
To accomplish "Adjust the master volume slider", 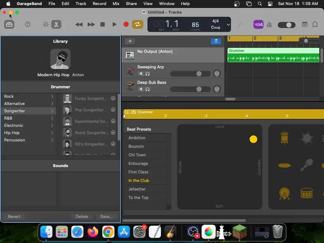I will click(287, 25).
